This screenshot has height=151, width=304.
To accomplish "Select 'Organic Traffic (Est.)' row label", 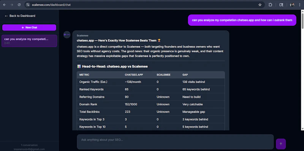I will click(93, 82).
